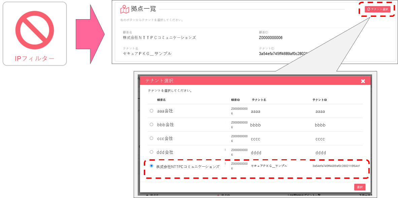The height and width of the screenshot is (198, 398).
Task: Click the IPフィルター prohibition icon tile
Action: point(35,34)
